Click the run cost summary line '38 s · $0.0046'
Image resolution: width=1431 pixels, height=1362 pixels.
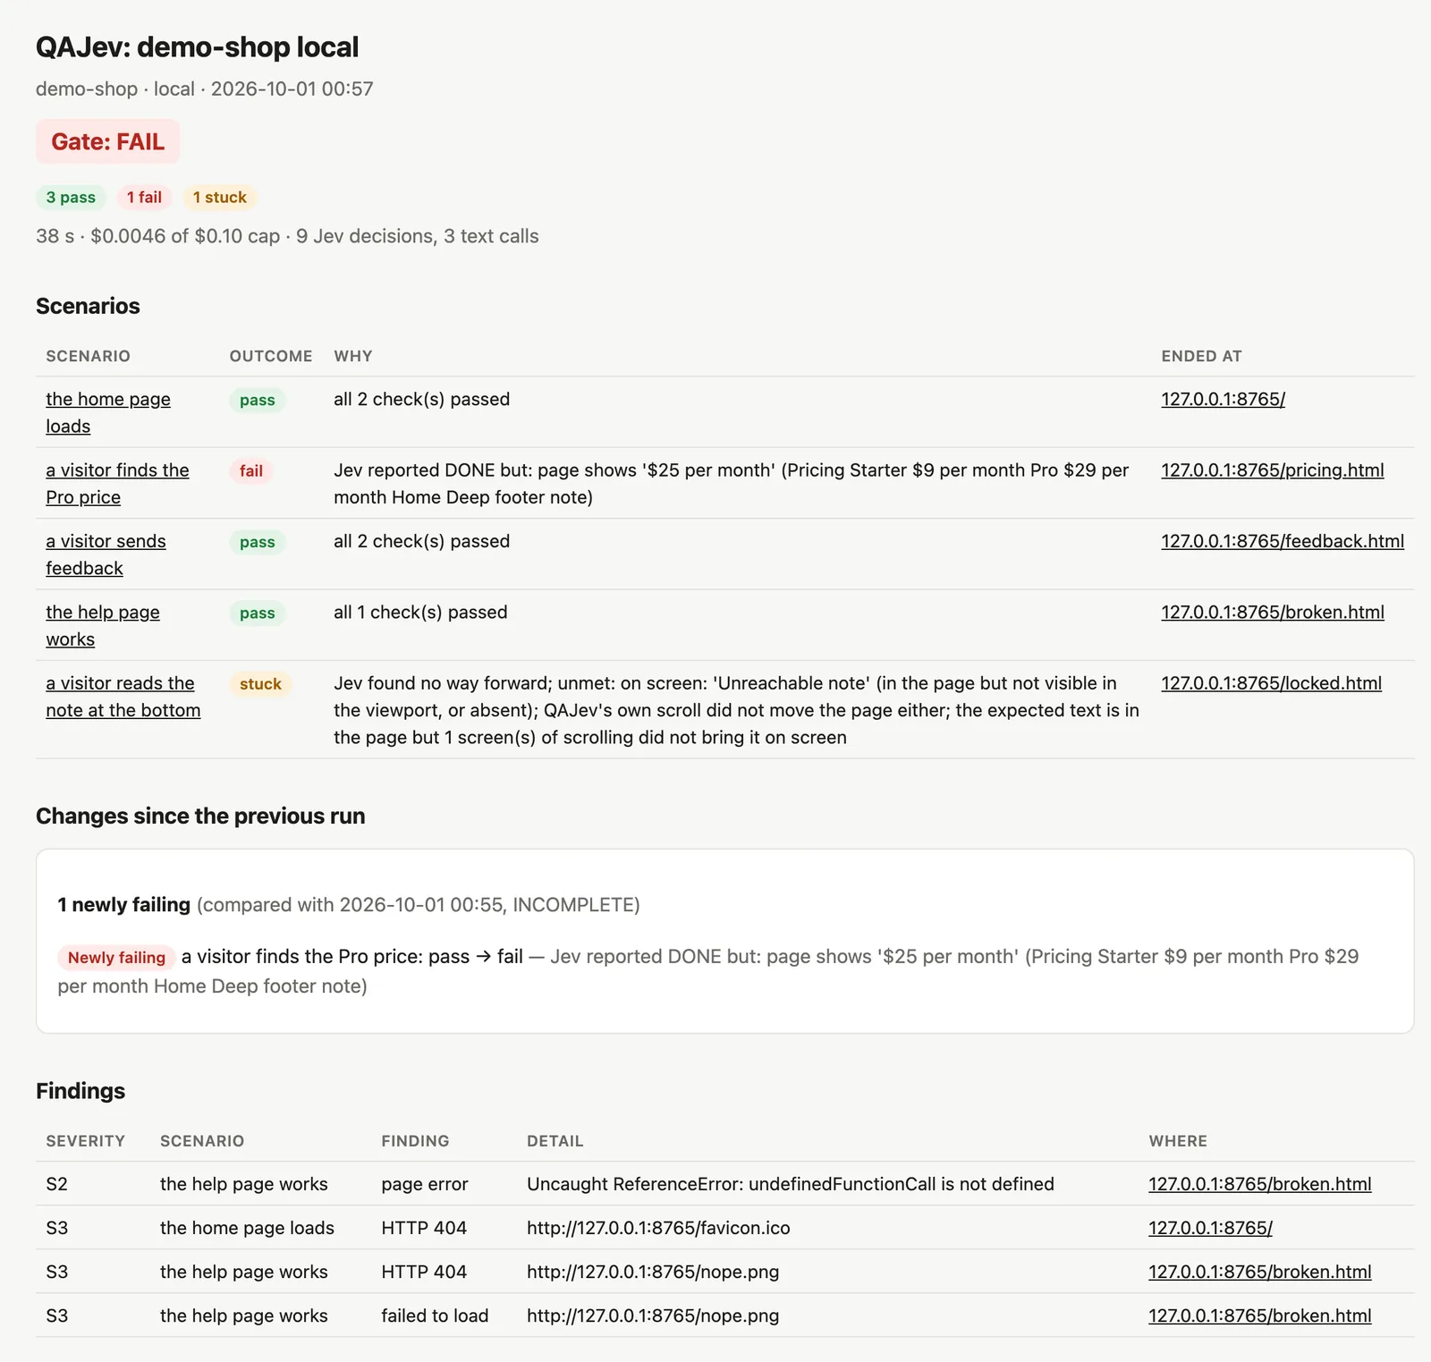click(287, 236)
